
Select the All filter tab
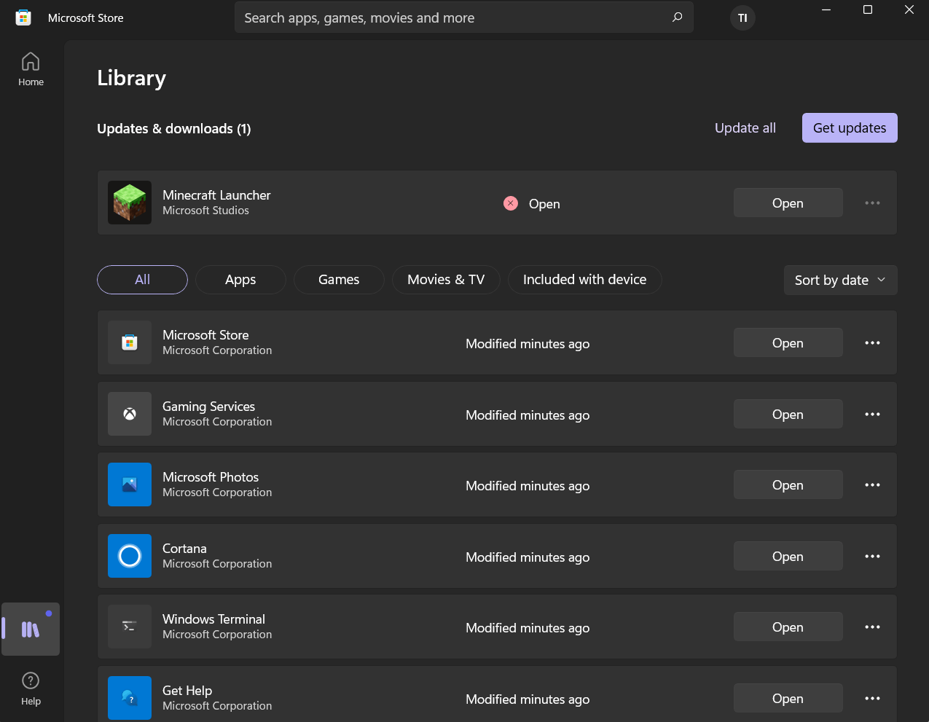pyautogui.click(x=142, y=280)
